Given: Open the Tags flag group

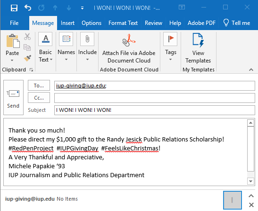Looking at the screenshot, I should point(170,47).
